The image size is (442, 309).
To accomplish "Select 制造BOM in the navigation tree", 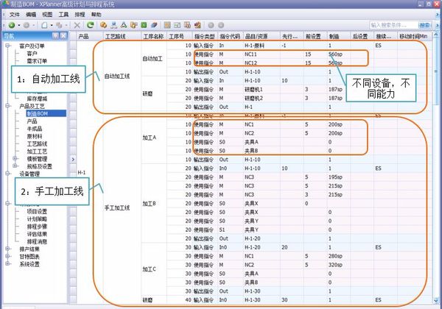I will (x=46, y=113).
